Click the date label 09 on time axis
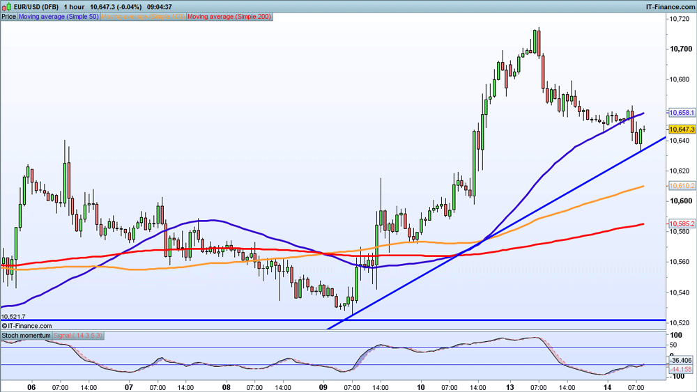The image size is (697, 392). coord(323,387)
